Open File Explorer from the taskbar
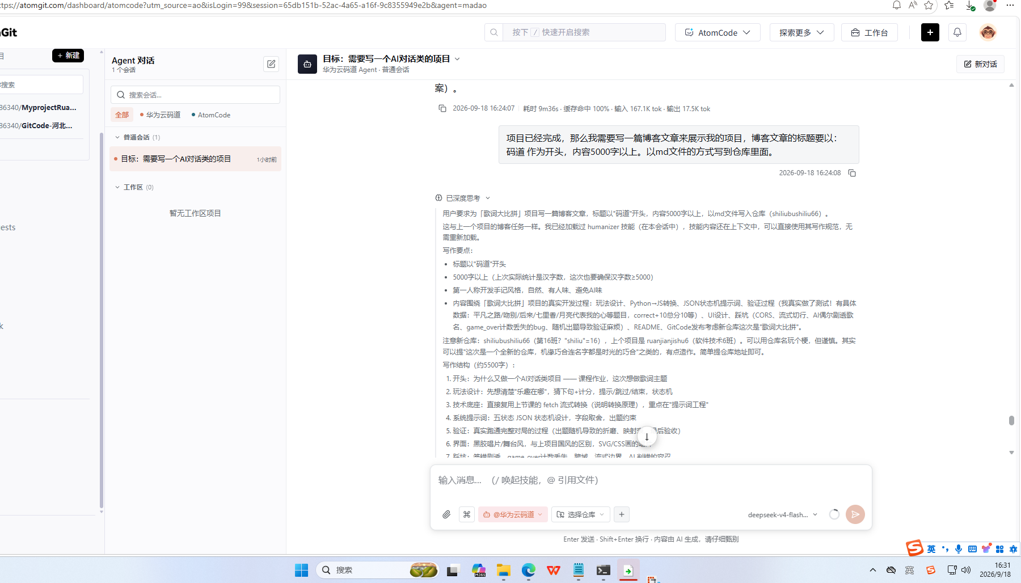Image resolution: width=1021 pixels, height=583 pixels. tap(503, 570)
